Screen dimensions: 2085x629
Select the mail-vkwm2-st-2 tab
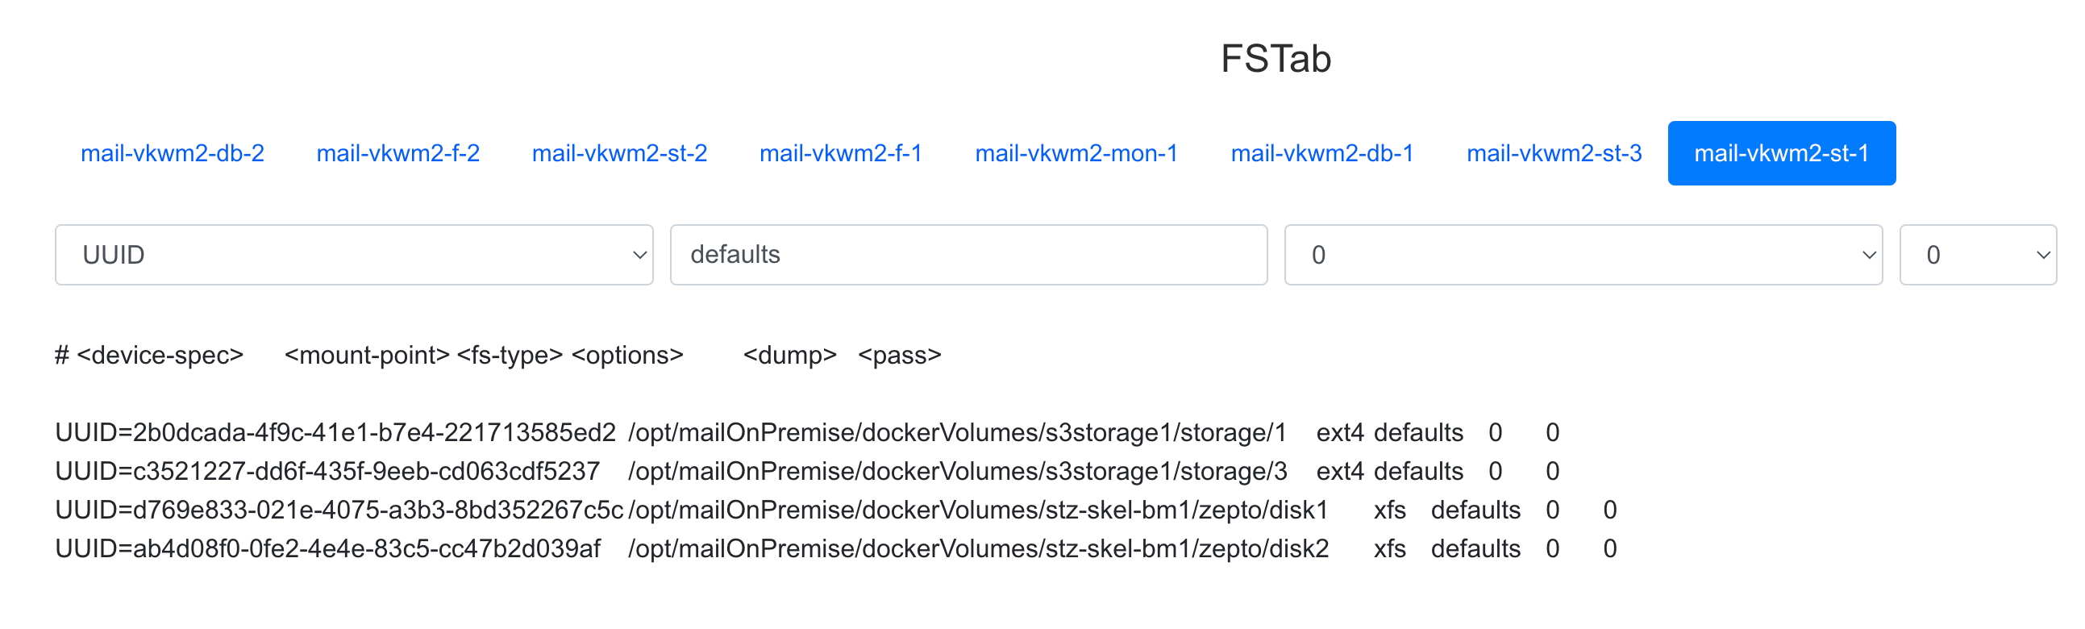[619, 153]
